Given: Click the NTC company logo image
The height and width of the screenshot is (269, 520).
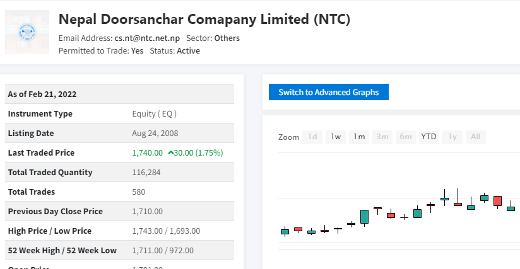Looking at the screenshot, I should 27,31.
